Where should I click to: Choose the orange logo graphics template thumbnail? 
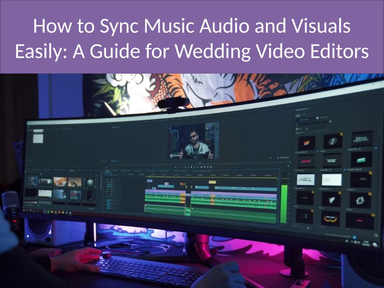coord(306,142)
